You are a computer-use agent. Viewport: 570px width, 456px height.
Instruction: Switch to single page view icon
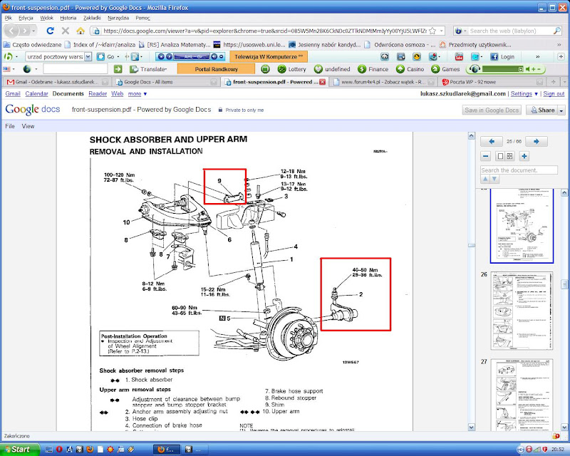pyautogui.click(x=500, y=156)
